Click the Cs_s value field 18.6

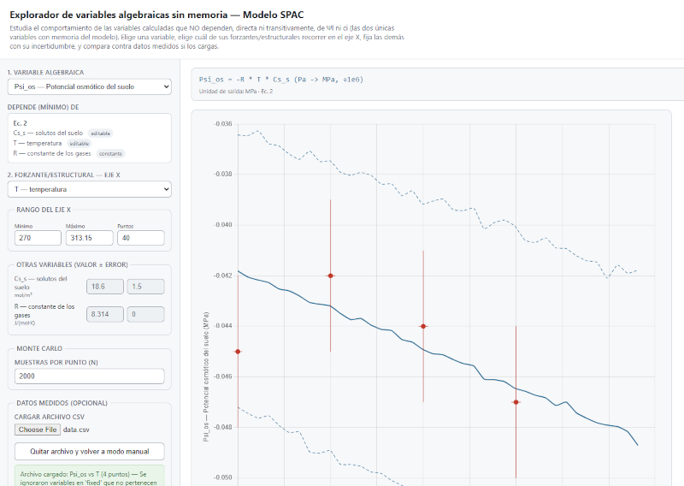click(105, 287)
